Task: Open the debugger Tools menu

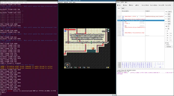Action: pos(118,2)
